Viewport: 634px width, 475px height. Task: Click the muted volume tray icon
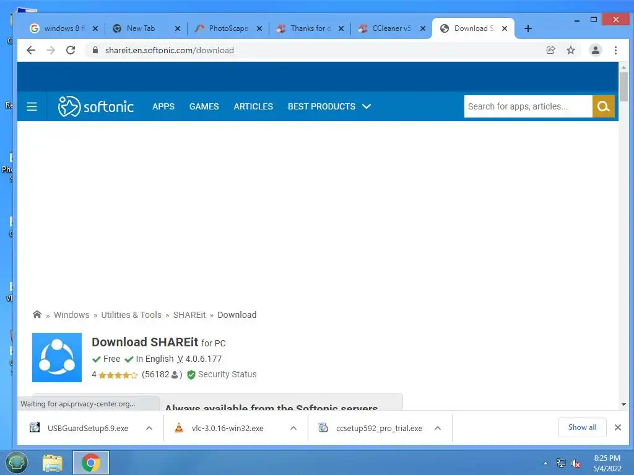click(575, 463)
